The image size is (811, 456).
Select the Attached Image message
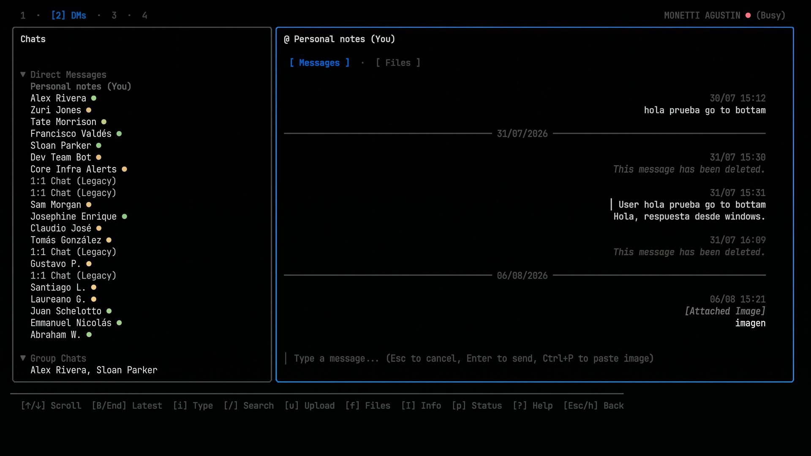725,311
